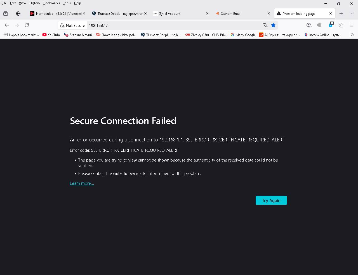Show more bookmarks via overflow chevron
358x275 pixels.
[352, 35]
